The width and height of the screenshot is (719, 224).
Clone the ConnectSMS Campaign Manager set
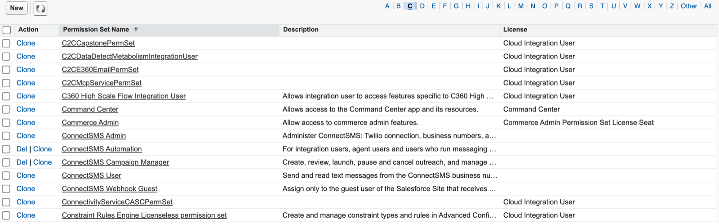[x=43, y=162]
